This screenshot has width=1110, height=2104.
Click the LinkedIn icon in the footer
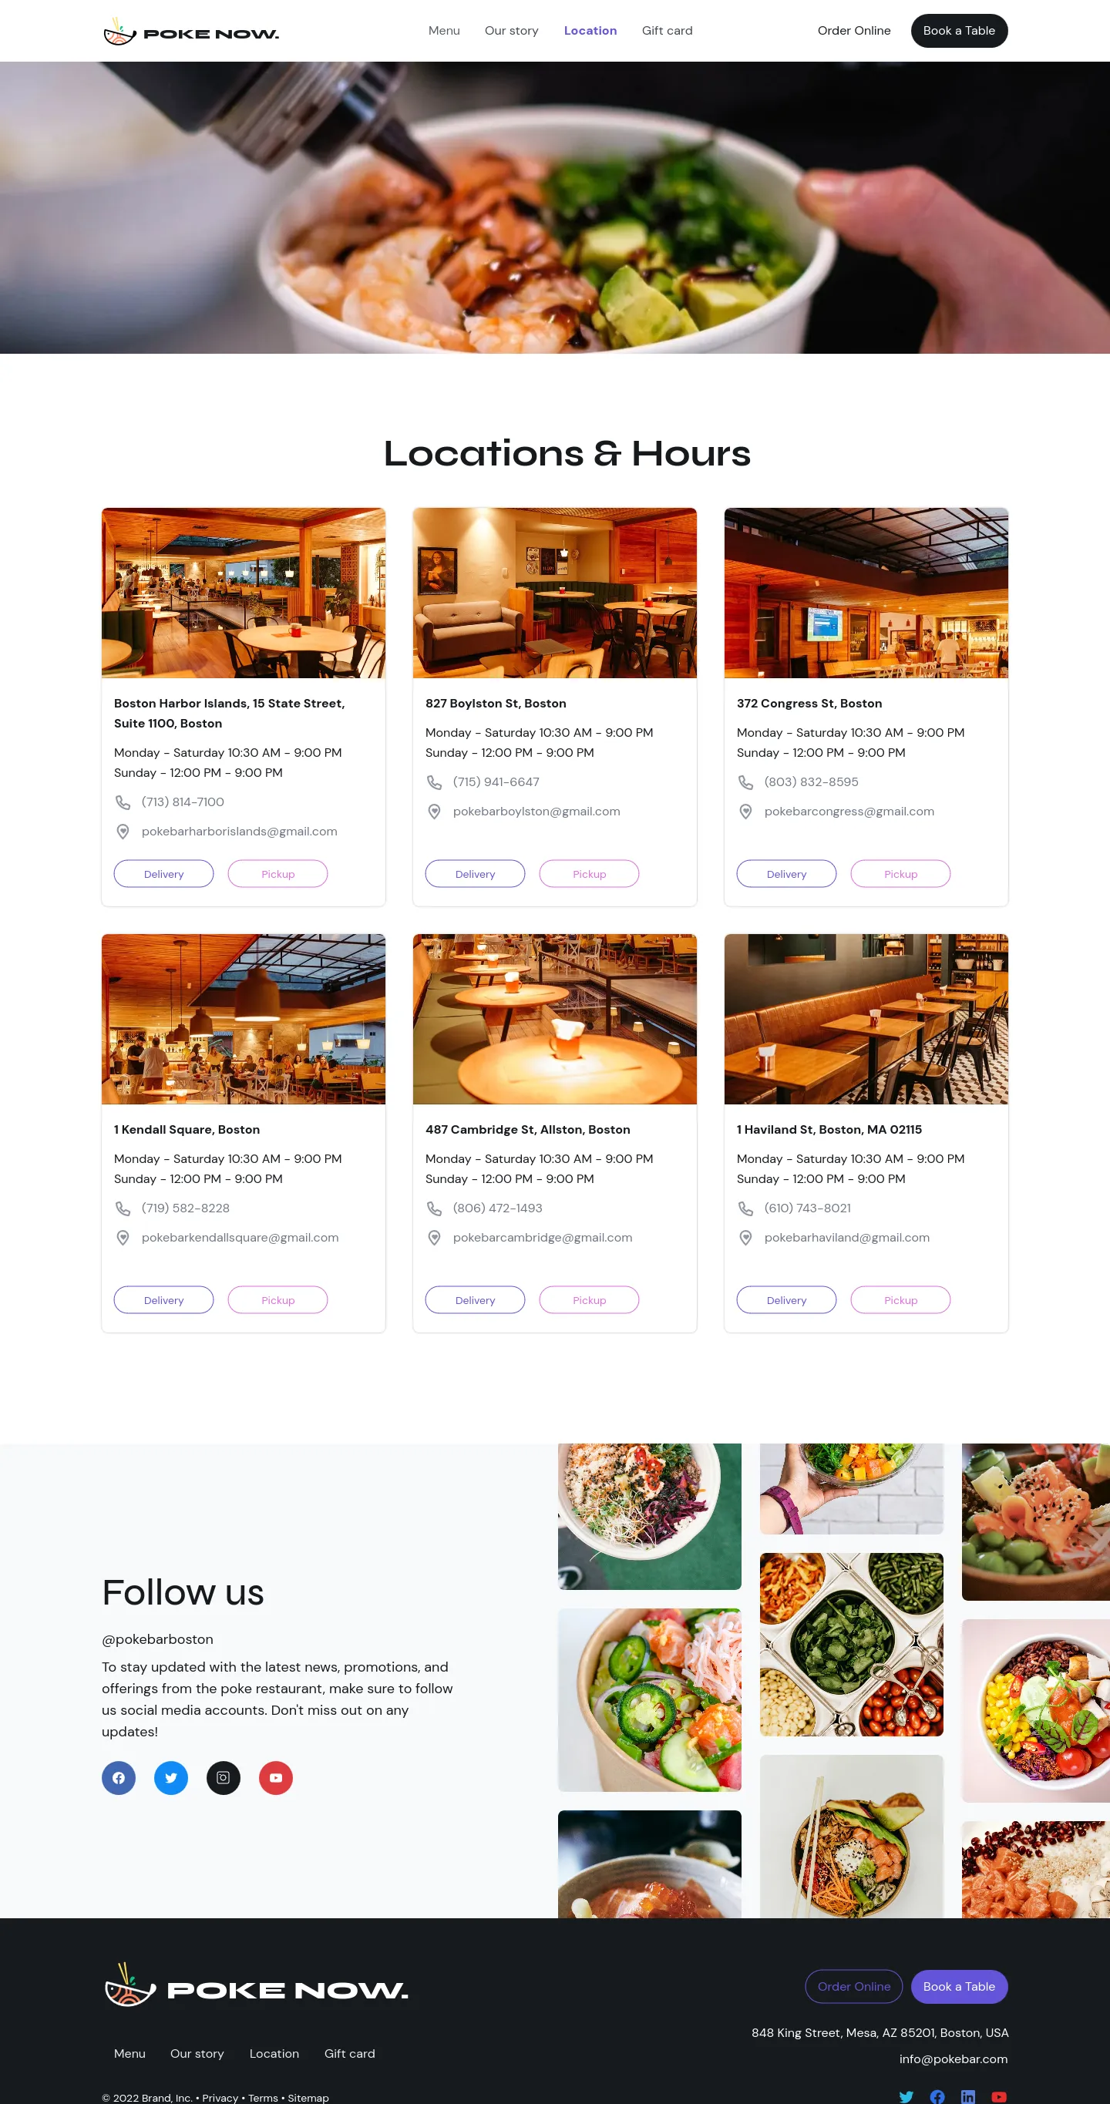coord(968,2096)
